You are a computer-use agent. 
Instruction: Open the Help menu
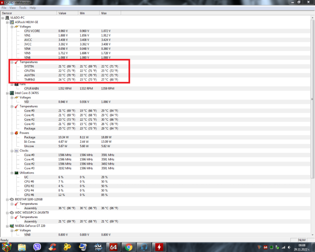tap(33, 8)
